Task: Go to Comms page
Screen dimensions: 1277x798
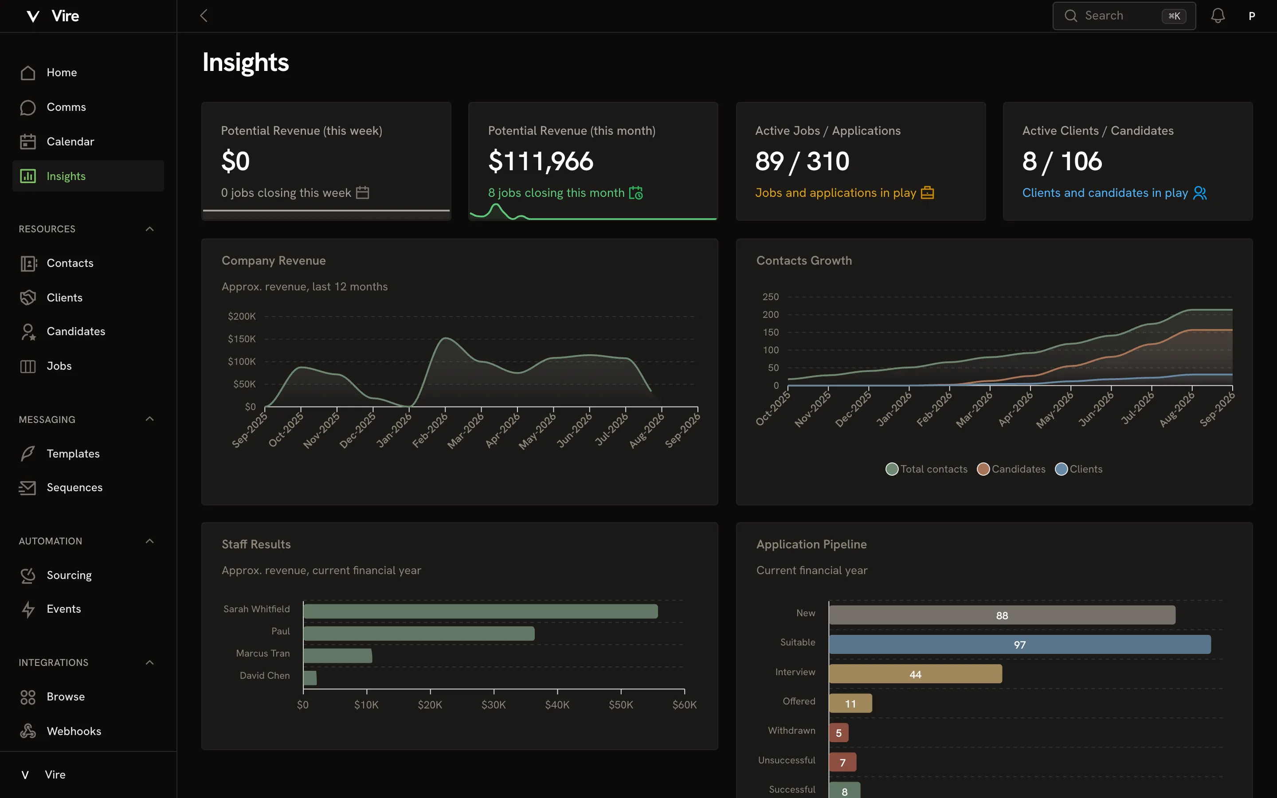Action: [88, 107]
